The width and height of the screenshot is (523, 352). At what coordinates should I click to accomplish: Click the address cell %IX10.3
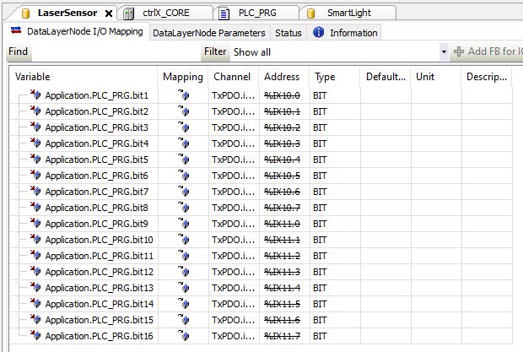click(282, 144)
